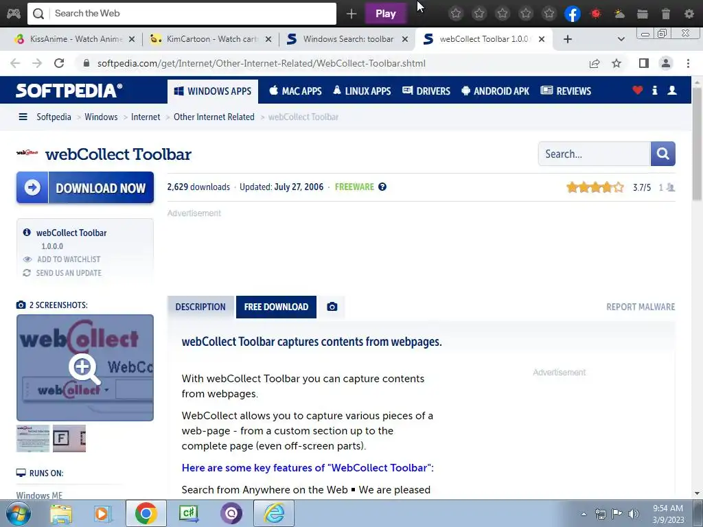Open the profile avatar menu

666,63
